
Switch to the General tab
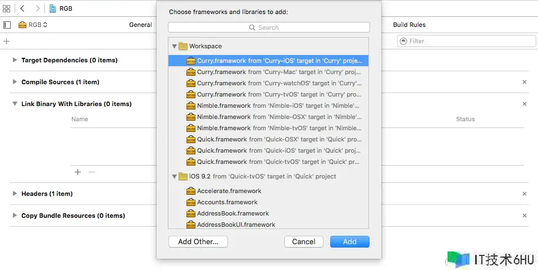[140, 25]
